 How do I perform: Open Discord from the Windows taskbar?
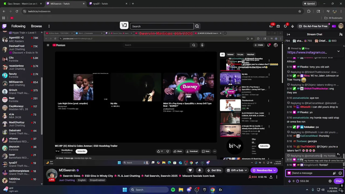[189, 190]
